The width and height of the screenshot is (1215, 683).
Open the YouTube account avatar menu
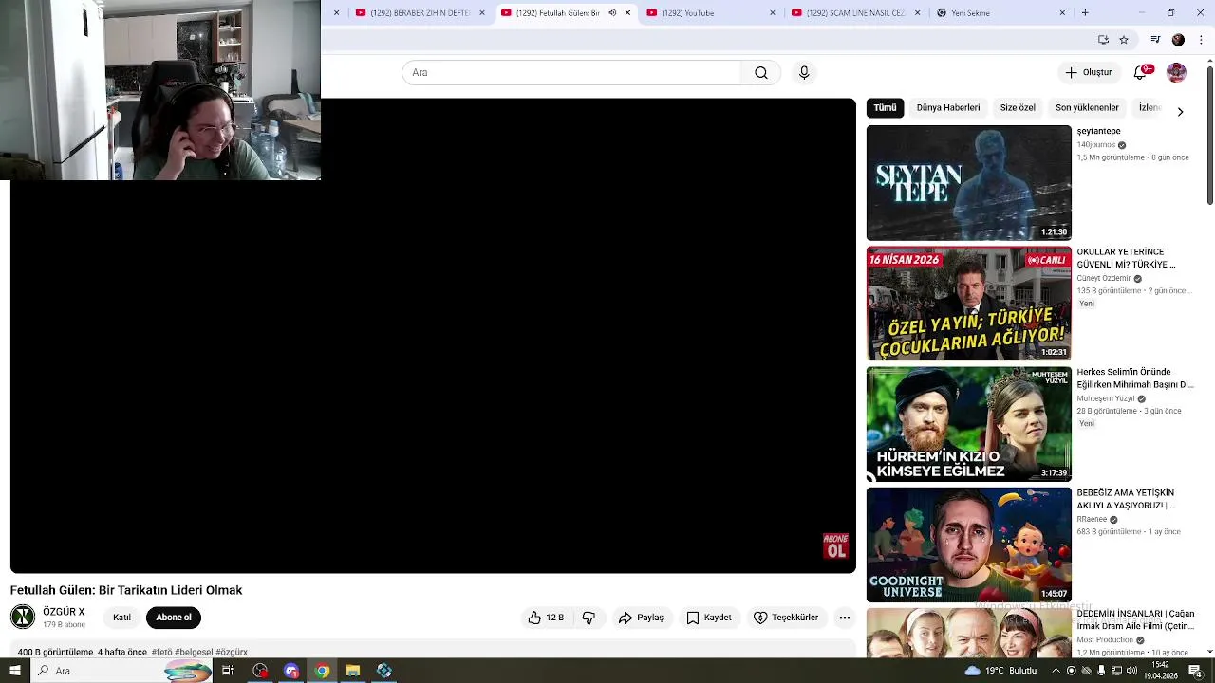(x=1176, y=73)
